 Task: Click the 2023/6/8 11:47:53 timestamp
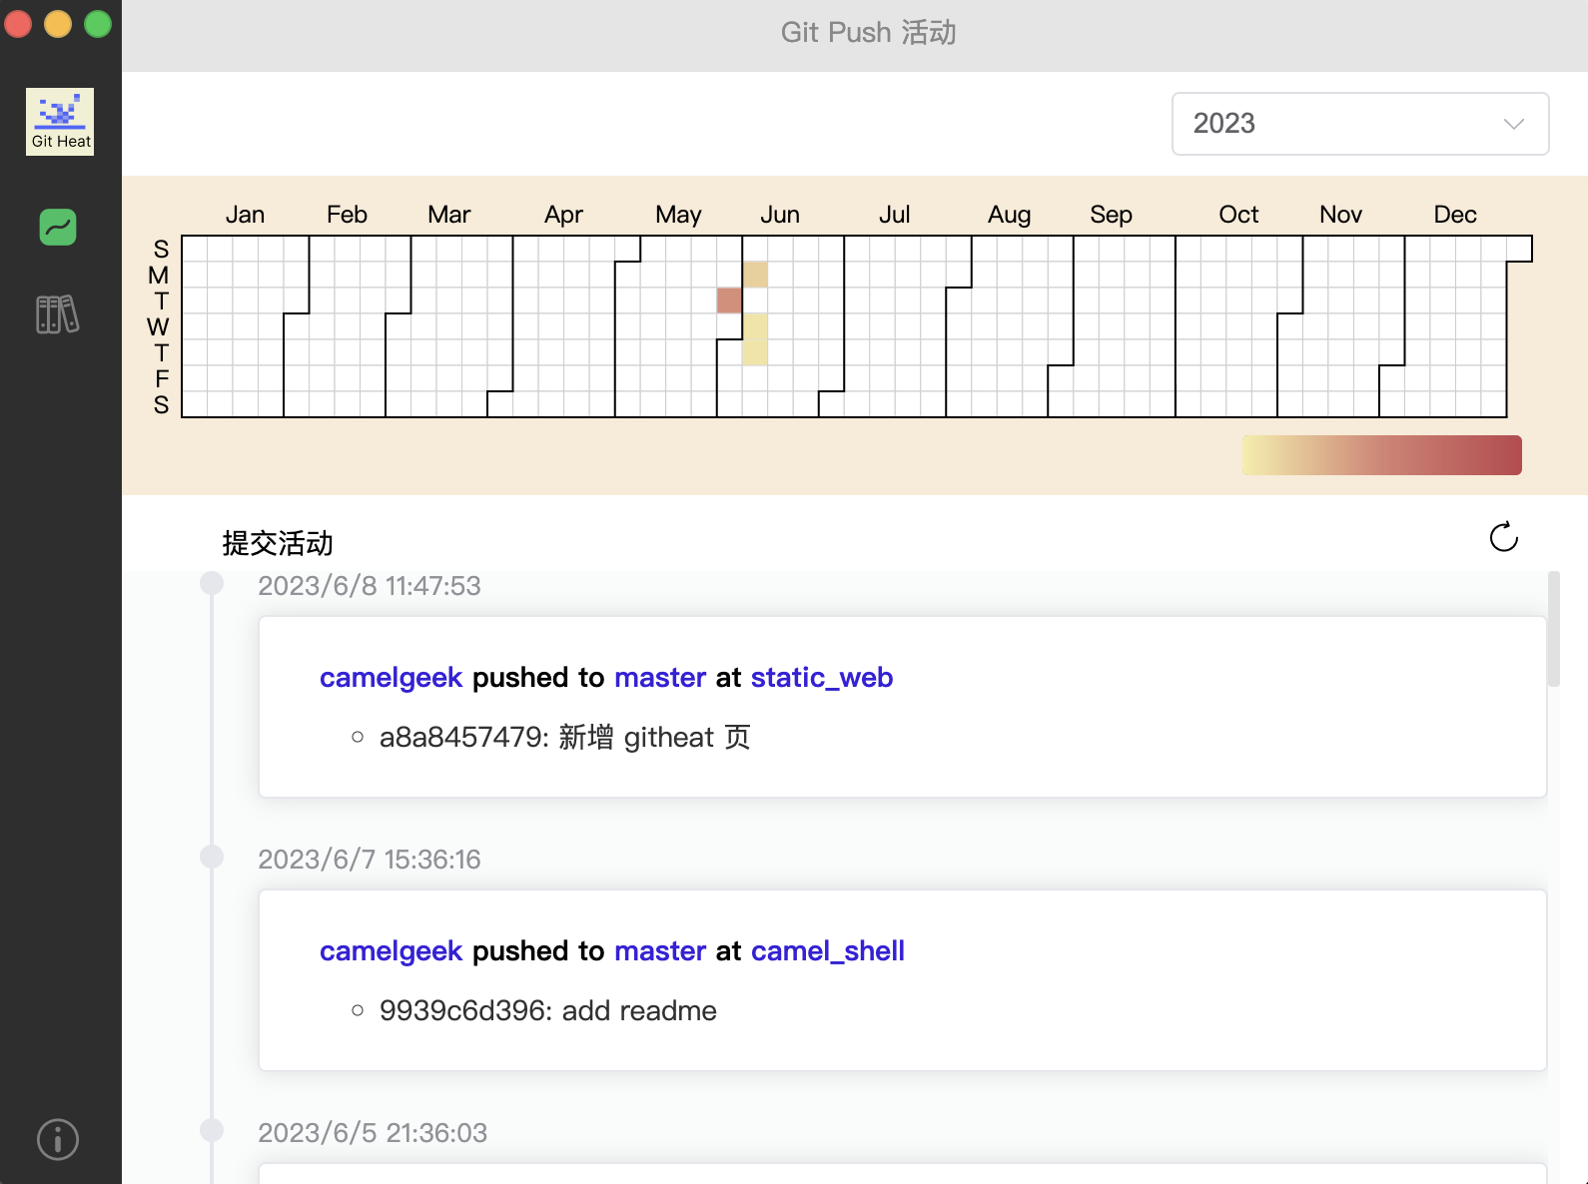point(370,586)
